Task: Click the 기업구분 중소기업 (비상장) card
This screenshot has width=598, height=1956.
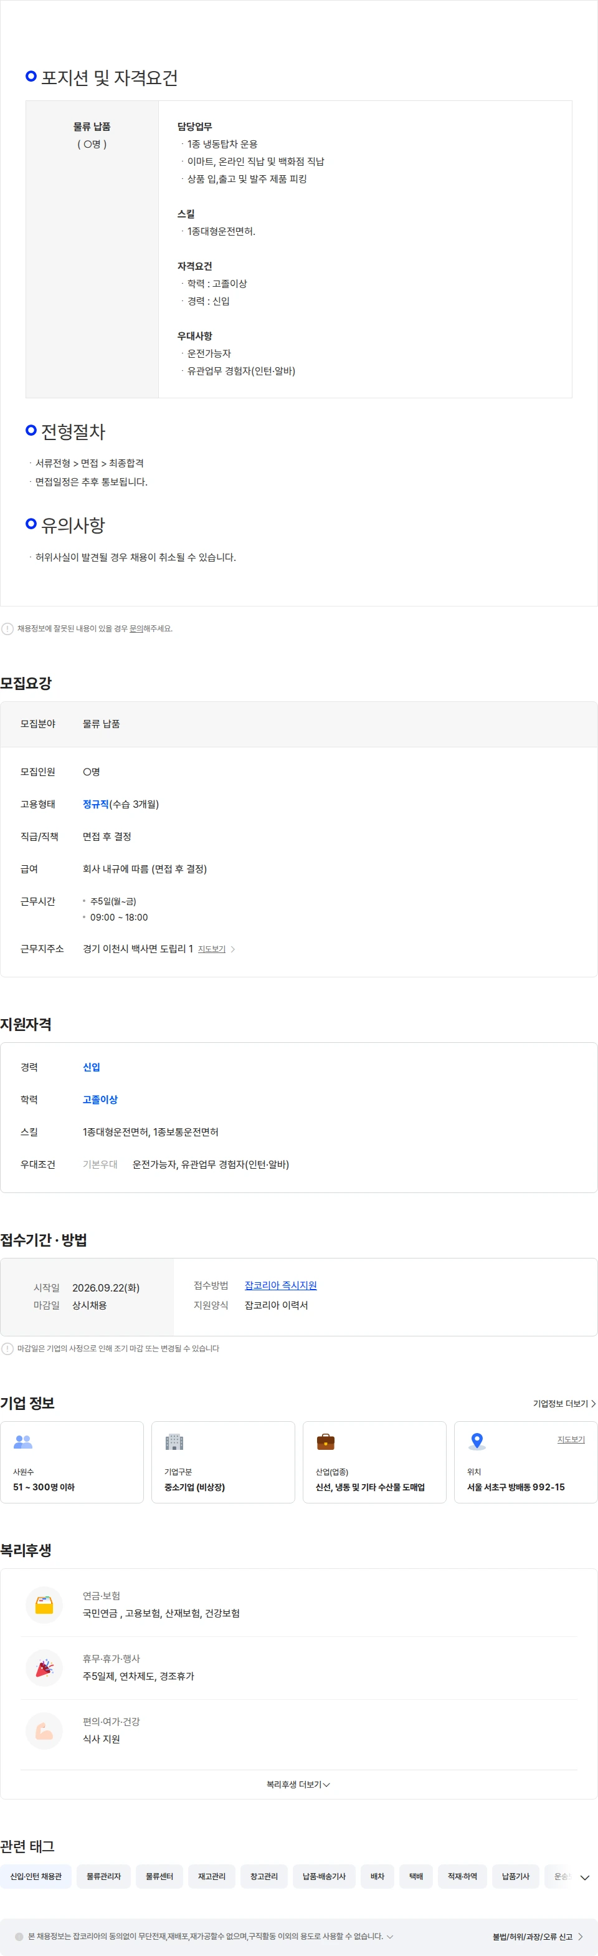Action: 223,1462
